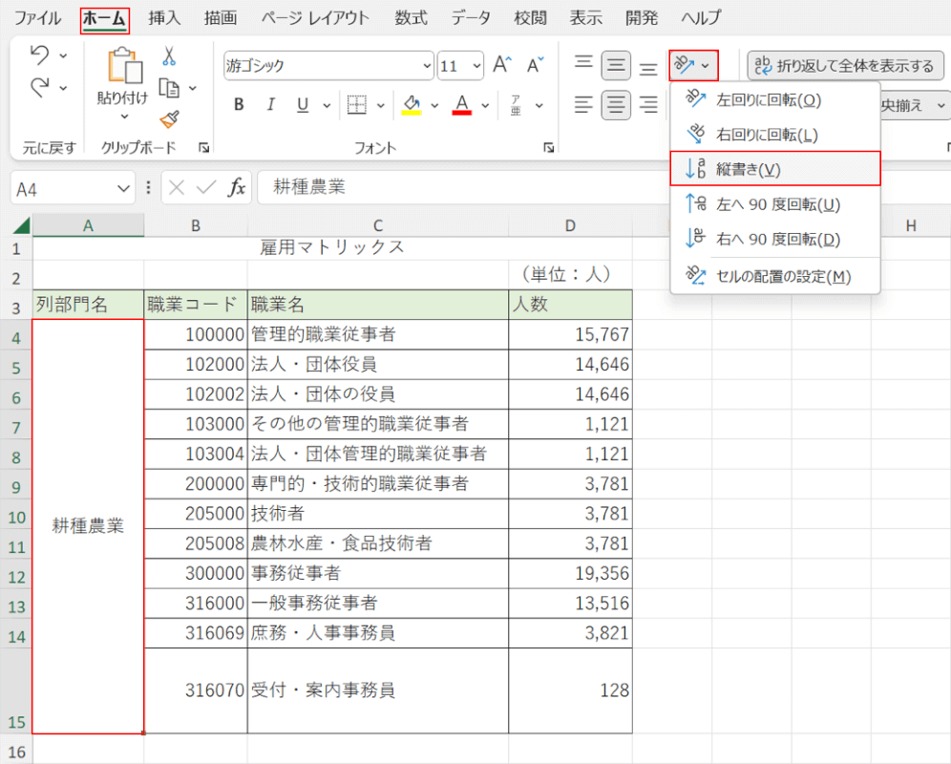
Task: Click the Cut scissors icon
Action: (169, 56)
